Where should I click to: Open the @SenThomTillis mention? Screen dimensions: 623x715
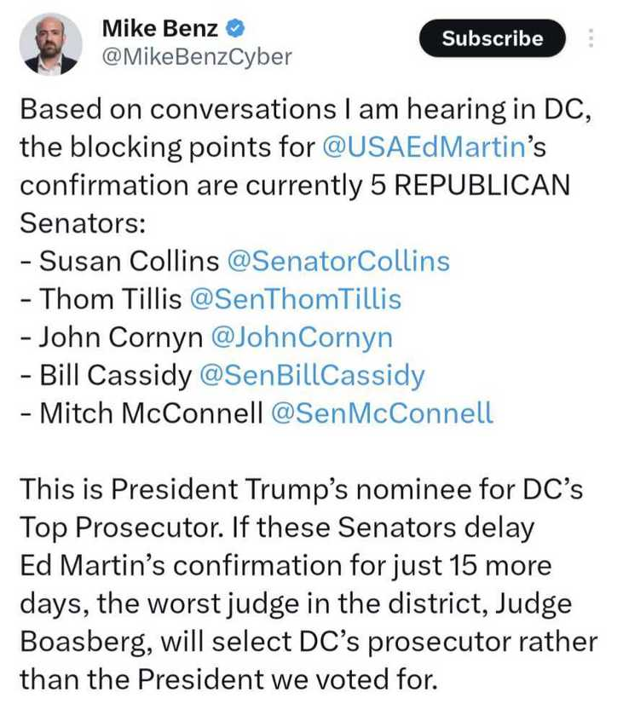[296, 299]
